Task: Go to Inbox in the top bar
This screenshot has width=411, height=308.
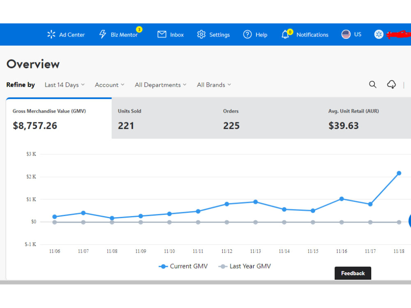Action: (x=171, y=34)
